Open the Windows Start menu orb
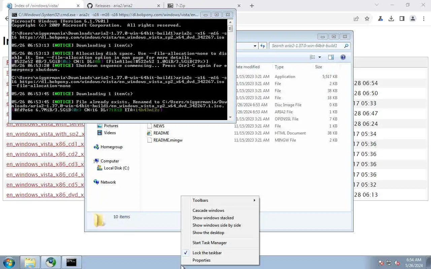The width and height of the screenshot is (431, 269). coord(9,262)
